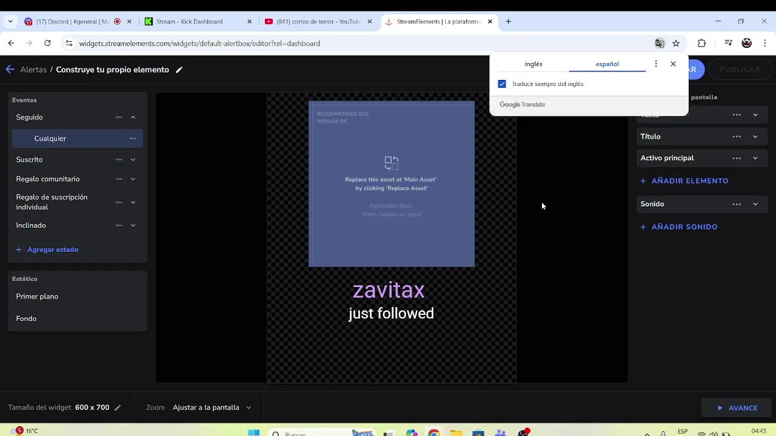The image size is (776, 436).
Task: Reload the StreamElements page
Action: pyautogui.click(x=47, y=44)
